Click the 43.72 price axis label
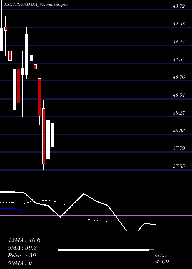Viewport: 192px width, 269px height. tap(179, 7)
